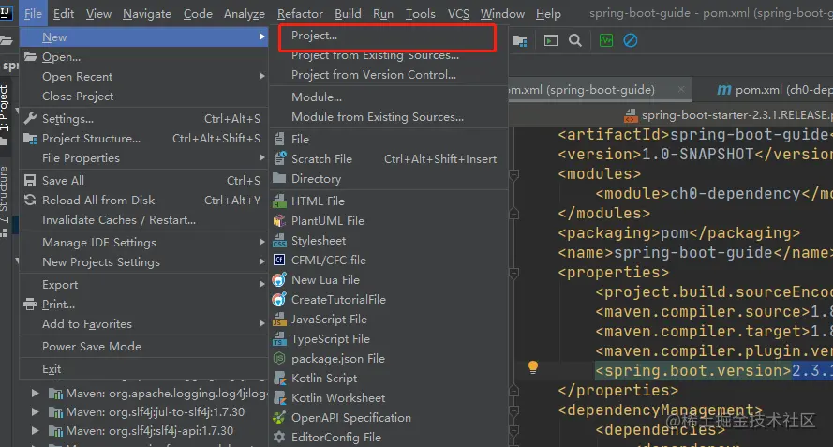Open the Refactor menu
The width and height of the screenshot is (833, 447).
click(300, 14)
